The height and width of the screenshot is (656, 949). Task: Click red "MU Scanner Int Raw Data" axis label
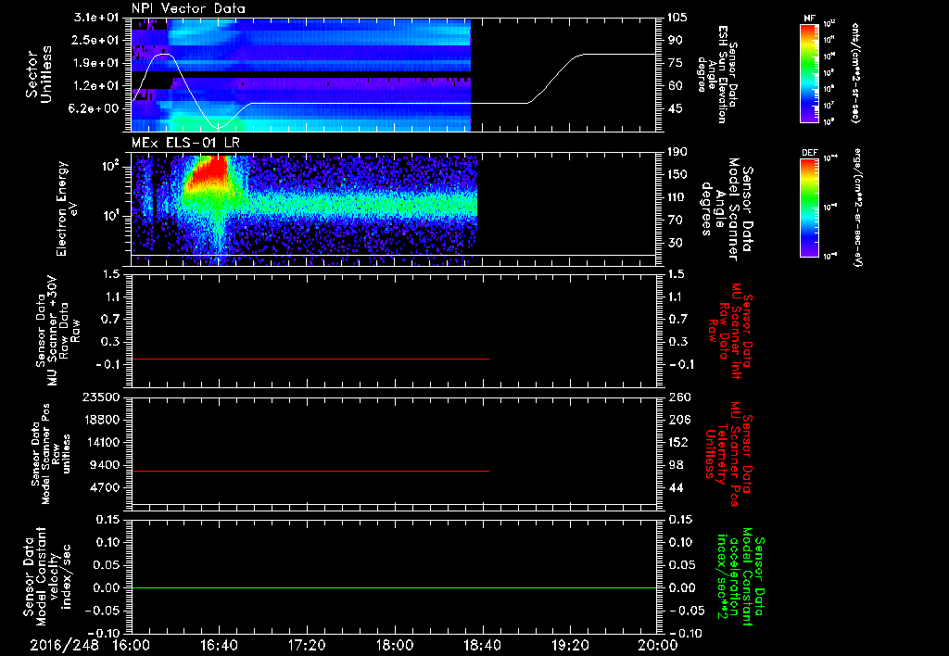coord(729,331)
